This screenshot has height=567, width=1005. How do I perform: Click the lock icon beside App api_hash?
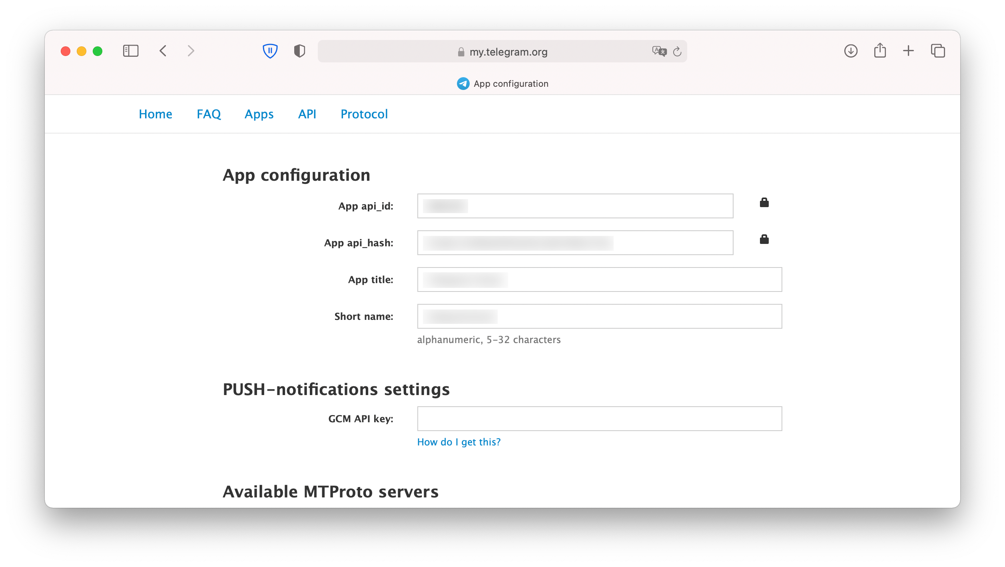pyautogui.click(x=764, y=239)
